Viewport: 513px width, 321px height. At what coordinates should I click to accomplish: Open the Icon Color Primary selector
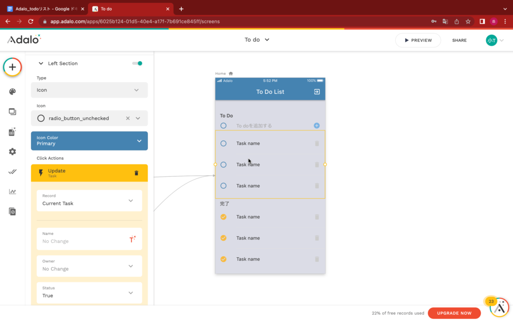[x=89, y=141]
